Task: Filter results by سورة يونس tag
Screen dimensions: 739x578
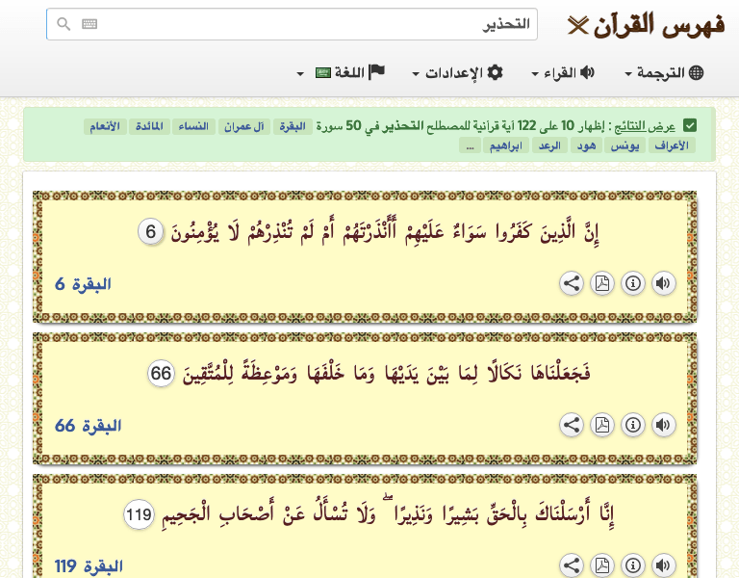Action: (626, 145)
